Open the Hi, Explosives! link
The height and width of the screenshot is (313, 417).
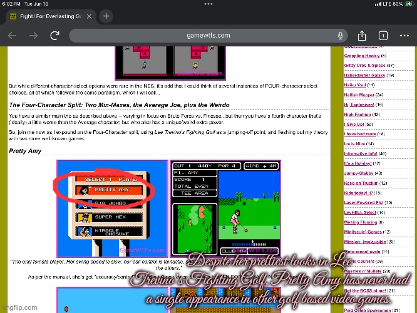pos(359,105)
